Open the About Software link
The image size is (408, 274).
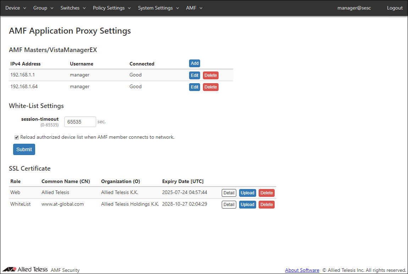point(302,270)
